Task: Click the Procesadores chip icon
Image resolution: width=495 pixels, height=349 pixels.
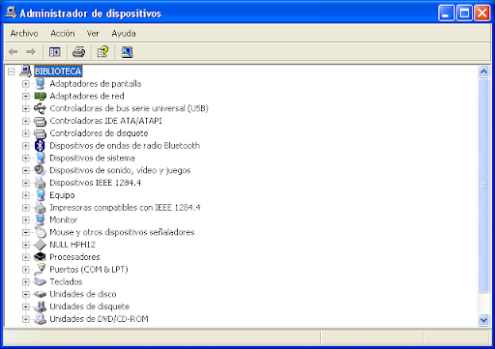Action: pos(40,257)
